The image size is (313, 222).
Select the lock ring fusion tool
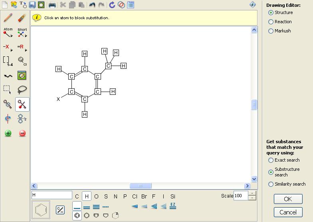click(8, 104)
